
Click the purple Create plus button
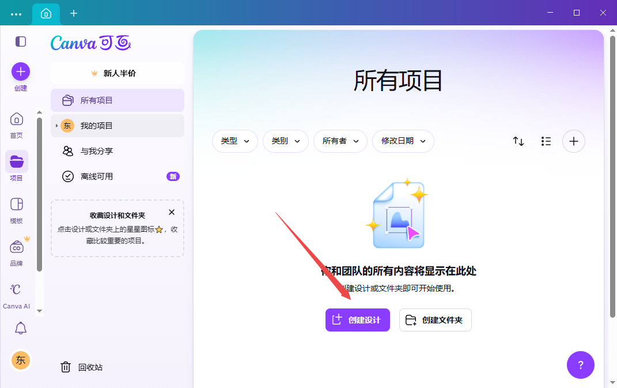21,71
